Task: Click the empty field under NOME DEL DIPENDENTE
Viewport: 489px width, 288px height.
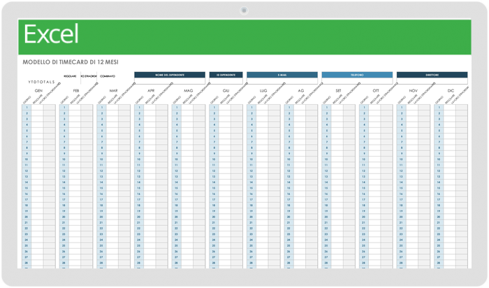Action: pyautogui.click(x=170, y=81)
